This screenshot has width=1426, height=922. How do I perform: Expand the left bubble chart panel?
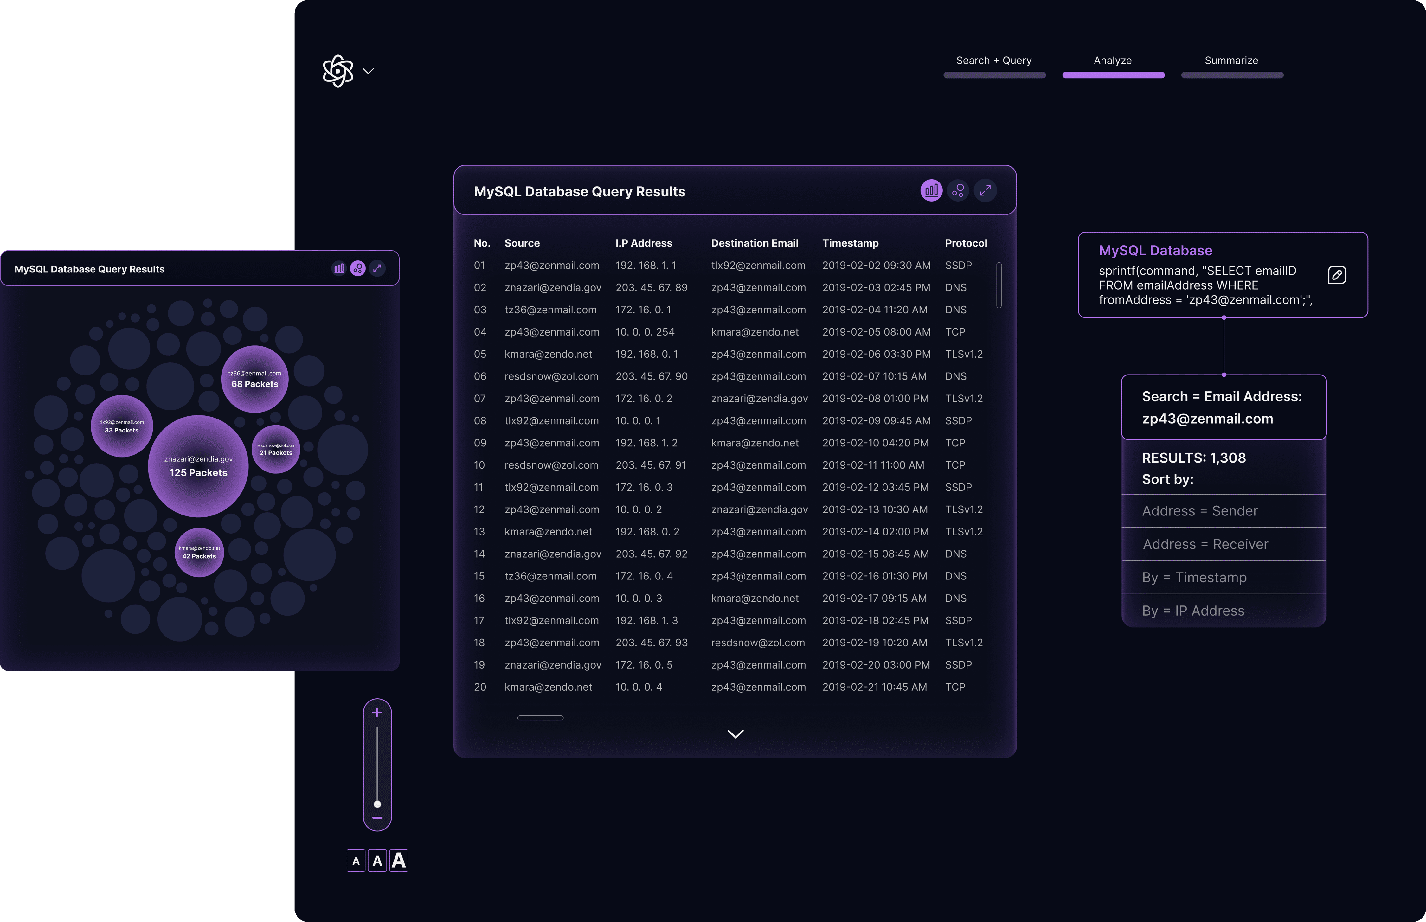click(377, 268)
